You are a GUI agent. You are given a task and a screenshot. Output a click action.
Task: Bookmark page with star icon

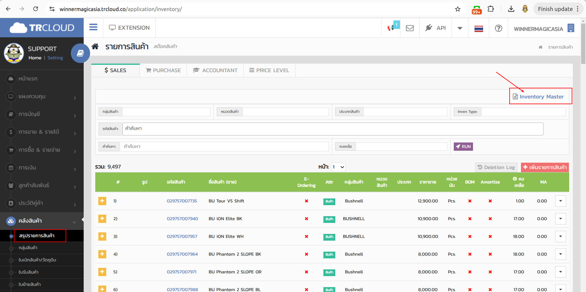point(457,9)
